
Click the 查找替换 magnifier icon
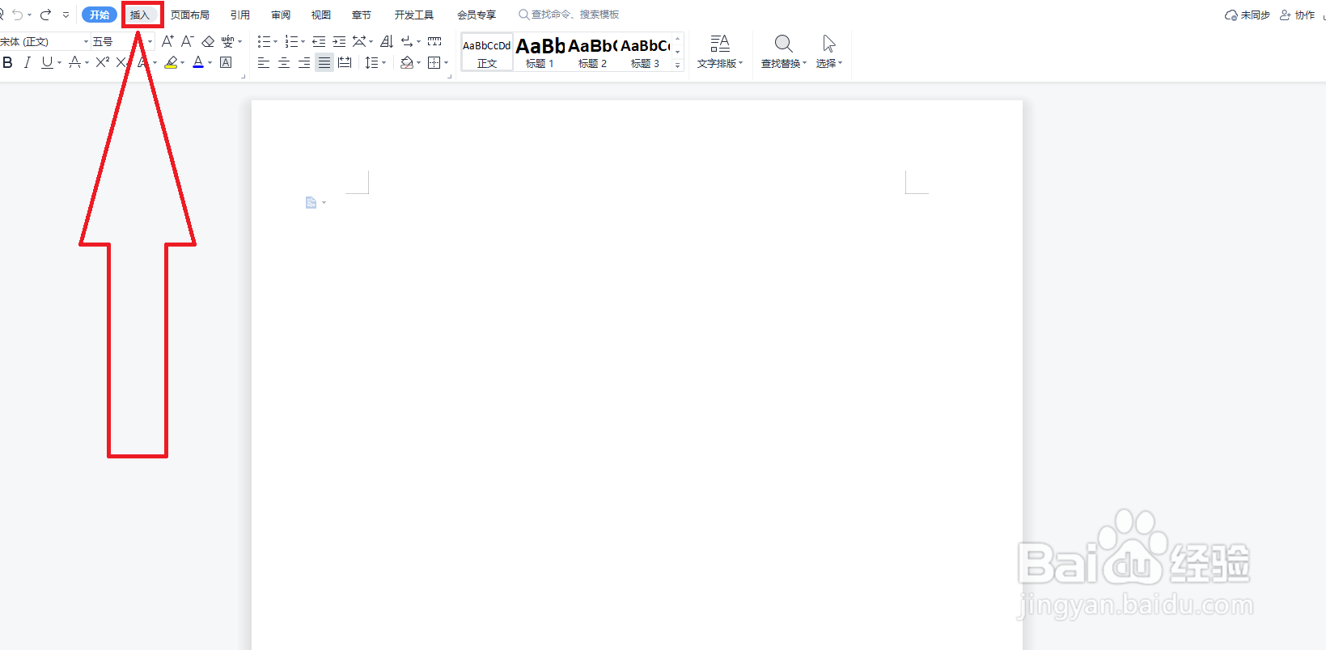[783, 44]
